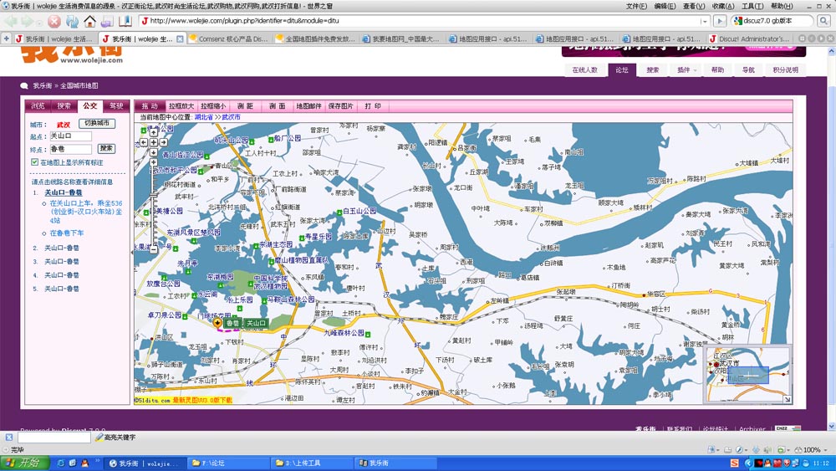Refresh the page with the reload icon

pyautogui.click(x=72, y=22)
